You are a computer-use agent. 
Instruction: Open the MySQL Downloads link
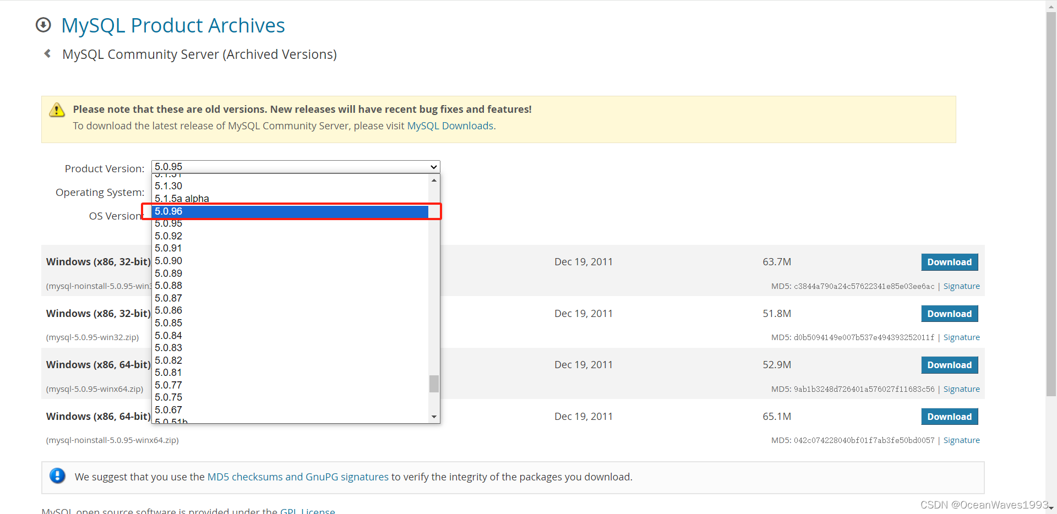pyautogui.click(x=450, y=126)
